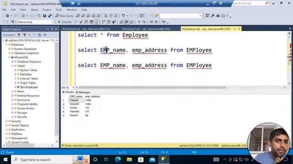Click the Execute button
This screenshot has height=164, width=293.
coord(65,22)
